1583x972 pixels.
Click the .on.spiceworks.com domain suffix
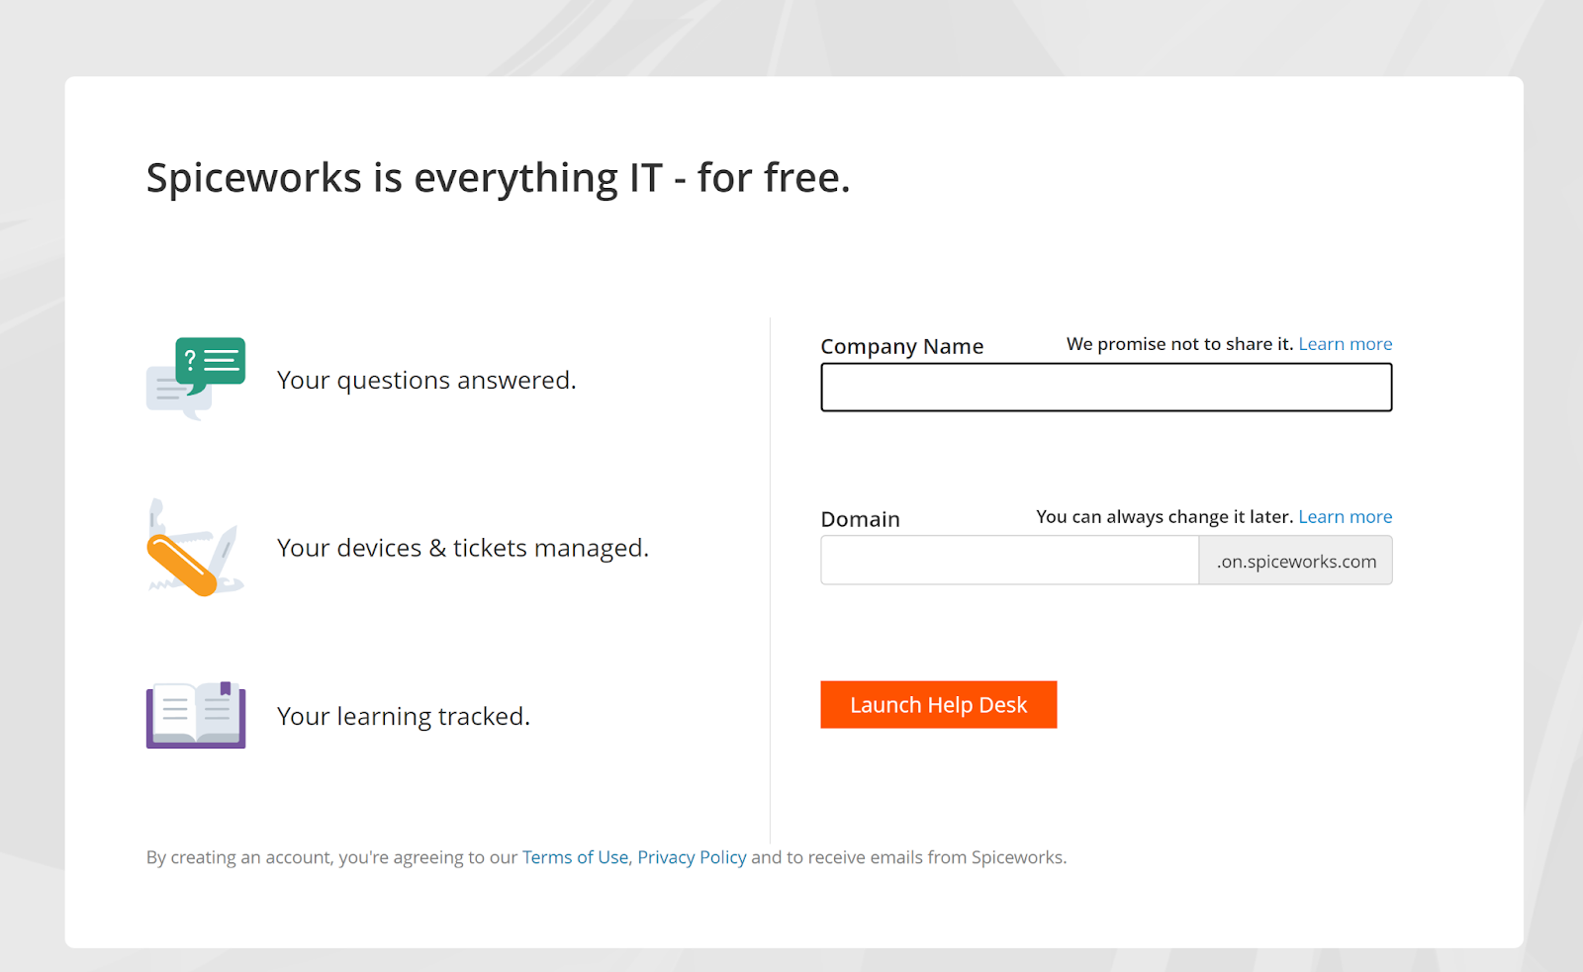[1295, 562]
